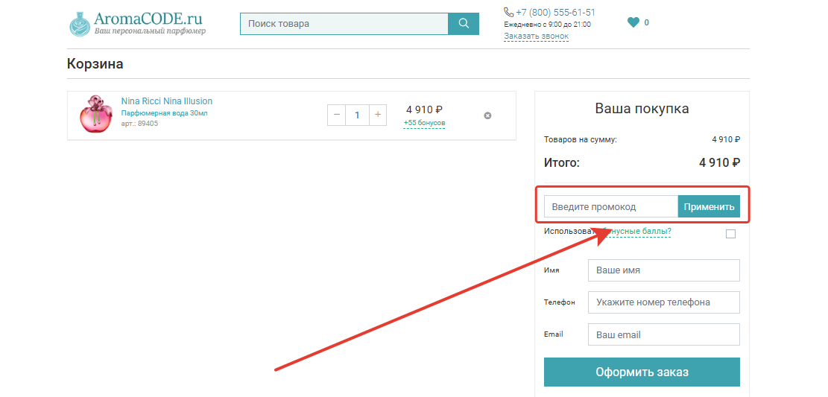Remove Nina Ricci item from cart
Image resolution: width=828 pixels, height=397 pixels.
487,115
